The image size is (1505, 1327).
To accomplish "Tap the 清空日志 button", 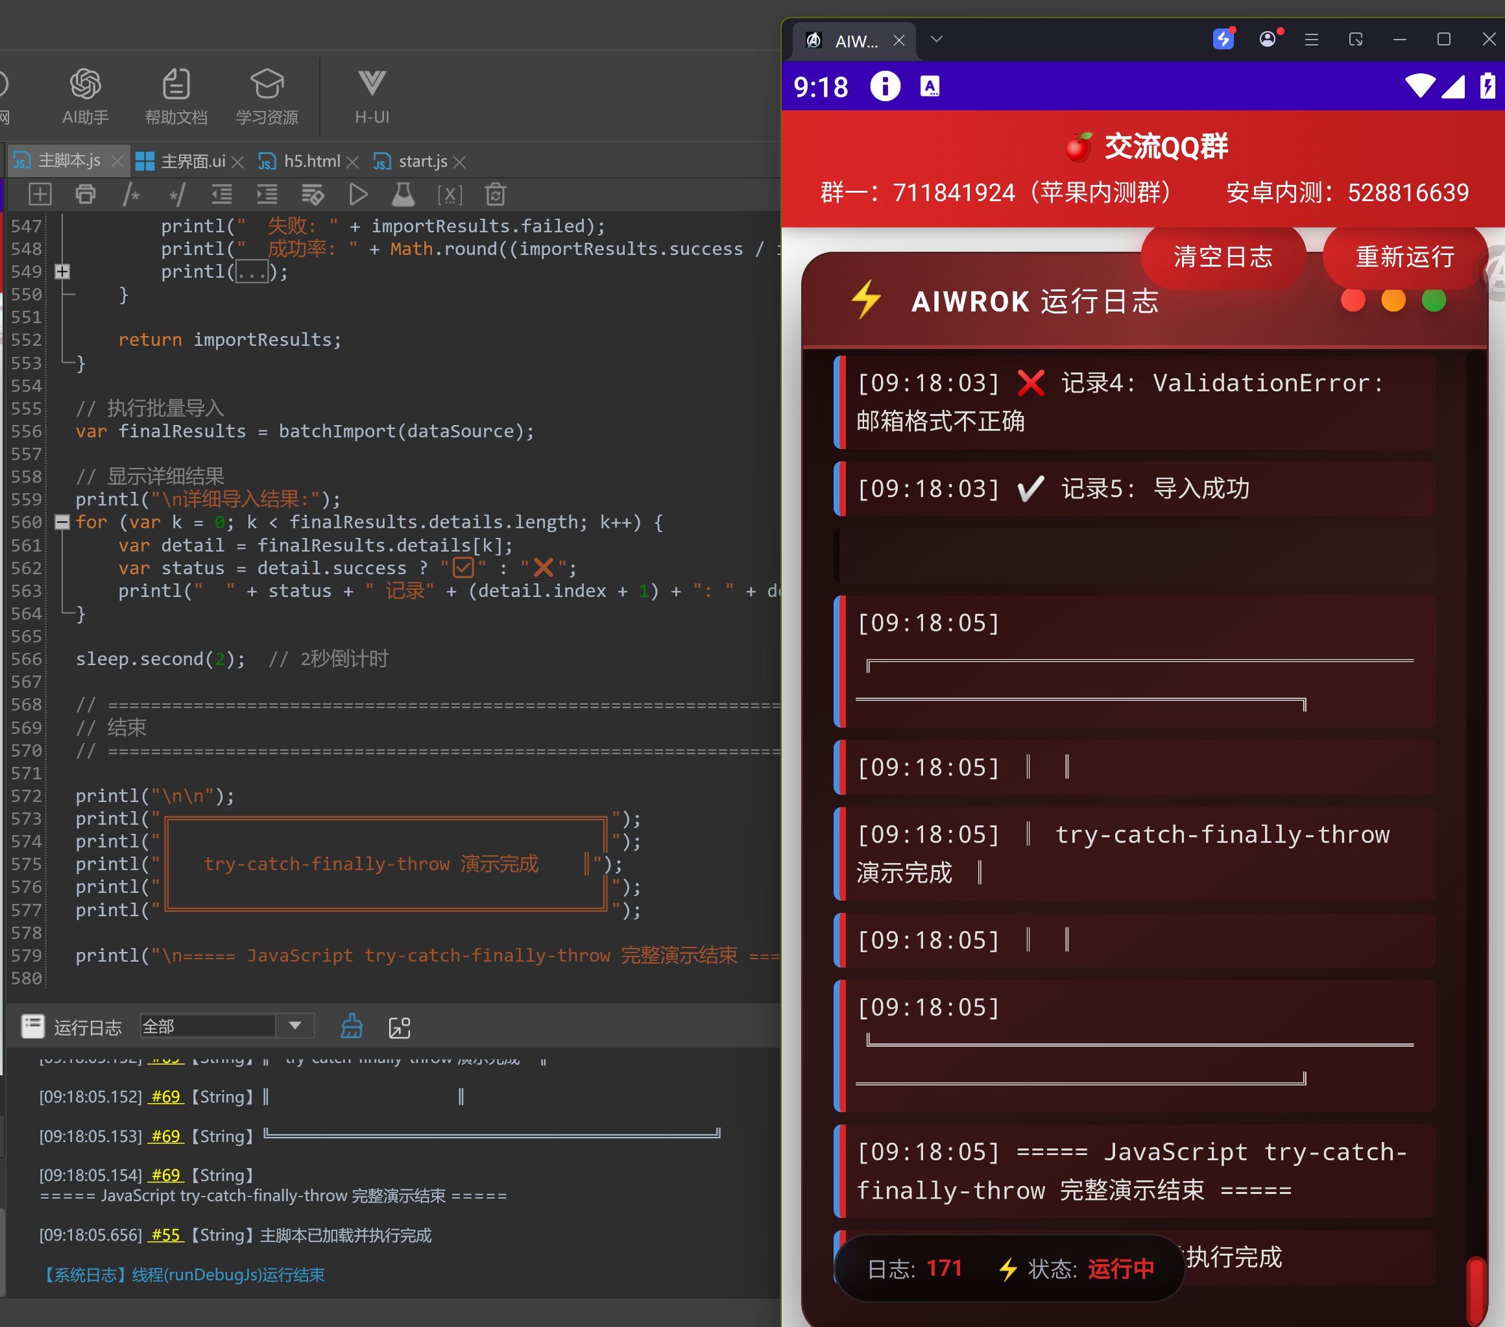I will (1223, 256).
